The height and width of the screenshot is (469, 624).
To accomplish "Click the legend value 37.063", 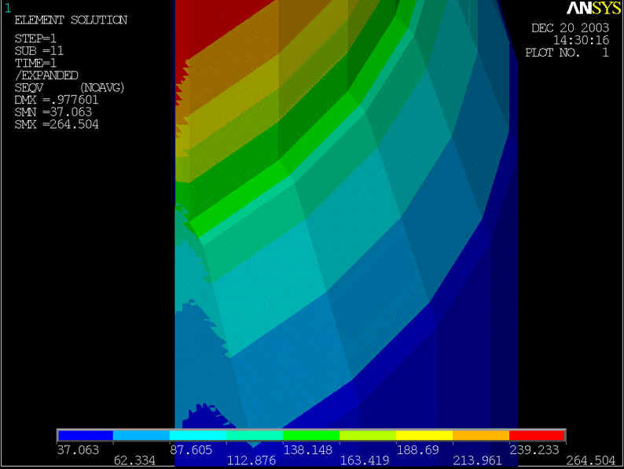I will pyautogui.click(x=78, y=450).
